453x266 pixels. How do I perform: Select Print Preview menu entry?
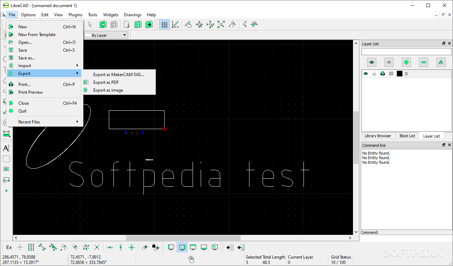pos(45,92)
